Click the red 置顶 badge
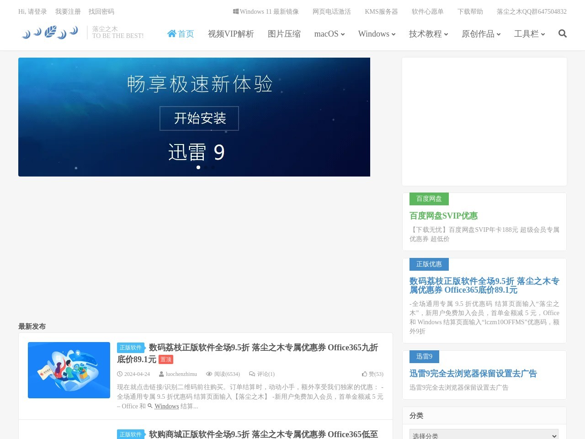 click(x=166, y=359)
